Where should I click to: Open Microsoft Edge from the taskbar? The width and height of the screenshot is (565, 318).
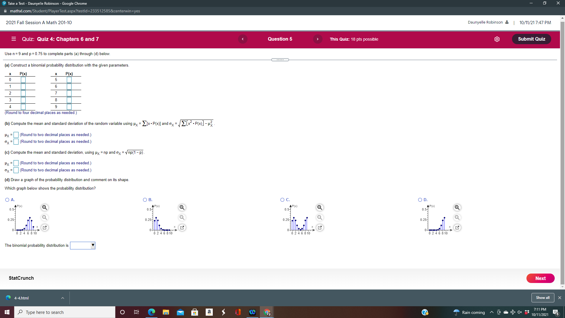(151, 312)
